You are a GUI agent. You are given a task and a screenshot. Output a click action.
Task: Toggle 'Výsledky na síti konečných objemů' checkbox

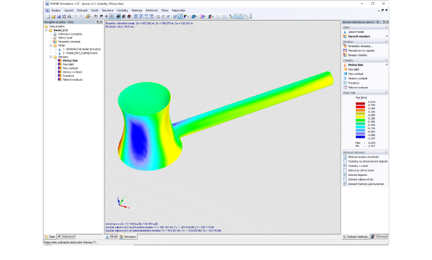345,162
